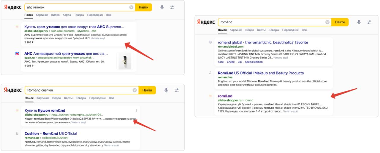The height and width of the screenshot is (153, 380).
Task: Click Найти button next to 'Rom&nd cushion'
Action: coord(147,90)
